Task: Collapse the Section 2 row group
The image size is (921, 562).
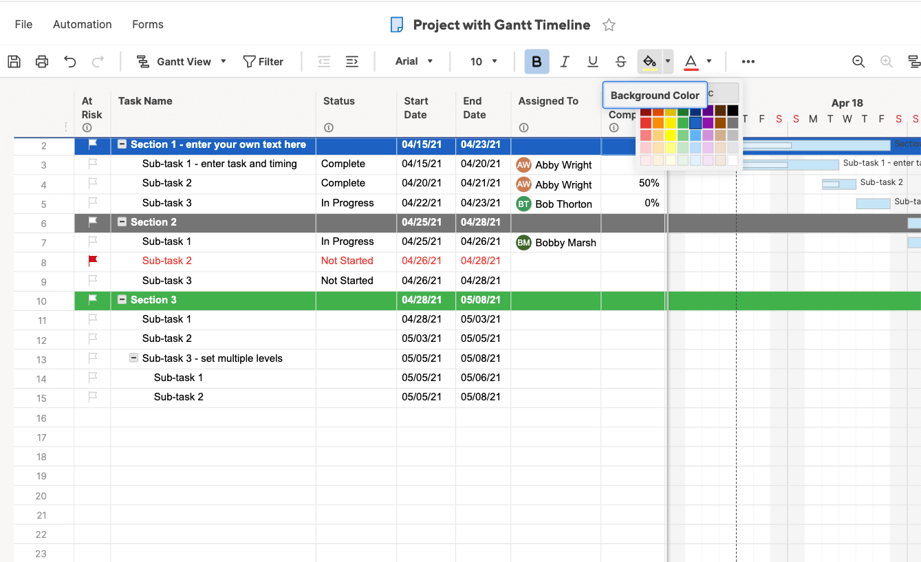Action: [x=122, y=222]
